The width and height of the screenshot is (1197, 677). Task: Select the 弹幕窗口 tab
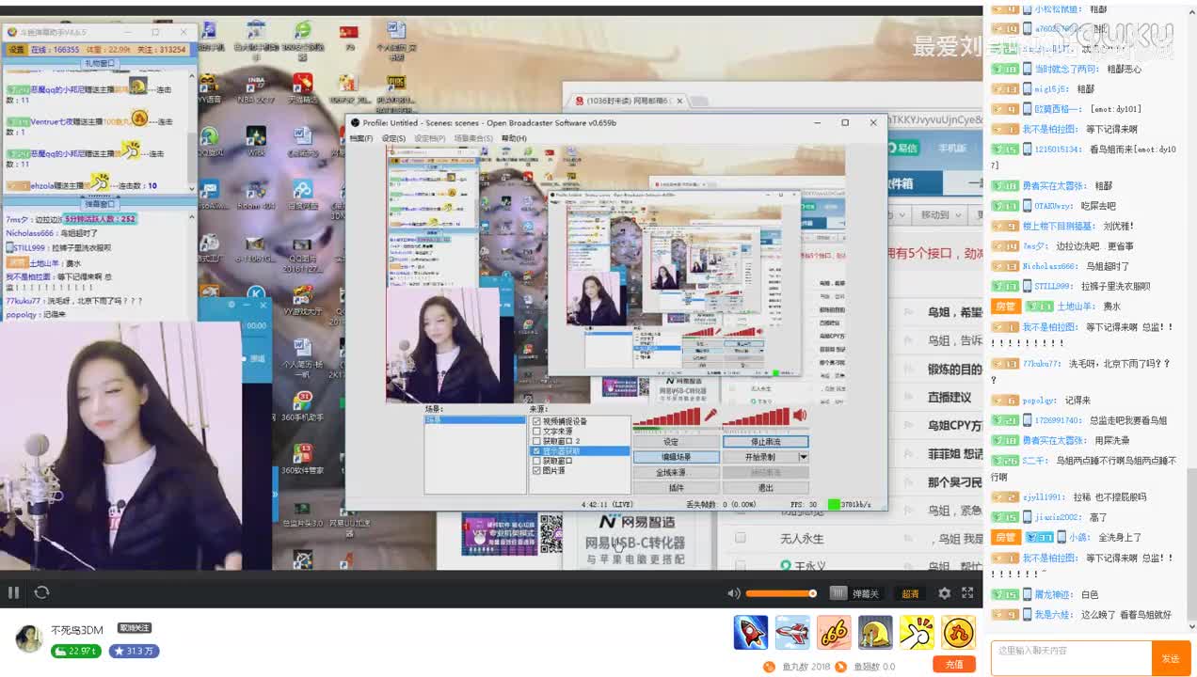100,204
